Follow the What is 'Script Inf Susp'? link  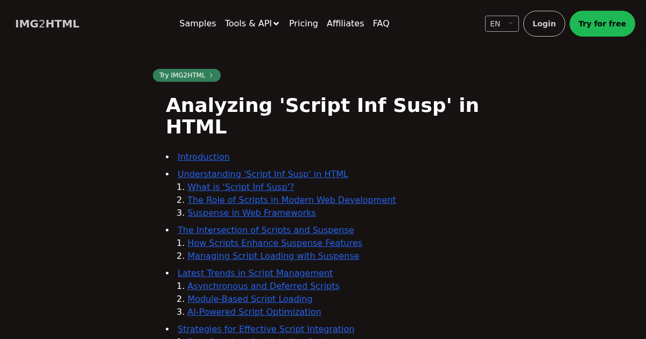241,187
